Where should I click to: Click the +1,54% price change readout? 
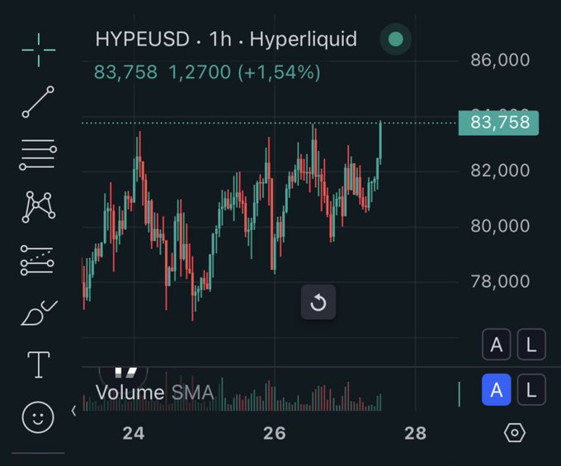pyautogui.click(x=280, y=73)
